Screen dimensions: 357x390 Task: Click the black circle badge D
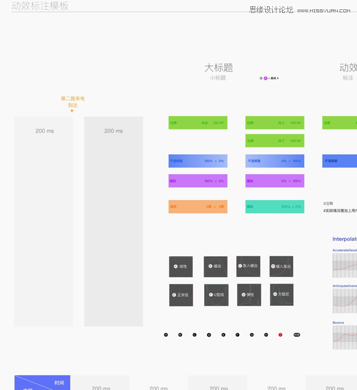209,335
